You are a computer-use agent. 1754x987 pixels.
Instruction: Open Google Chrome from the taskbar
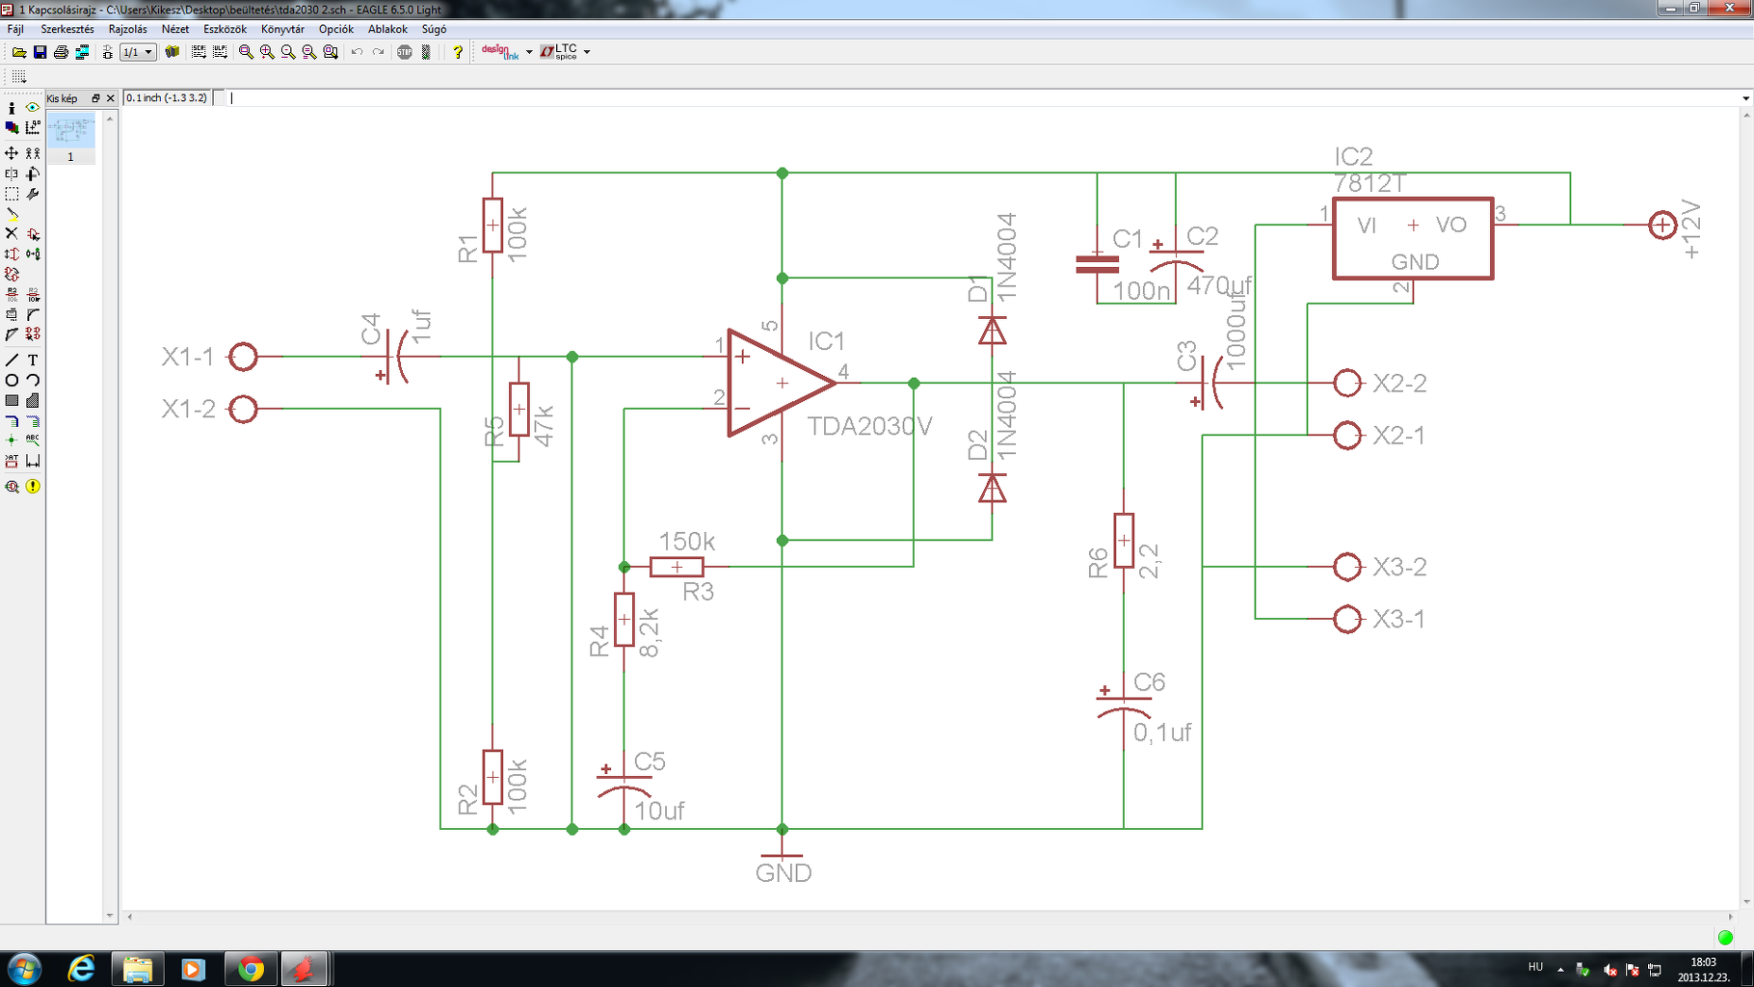tap(251, 969)
